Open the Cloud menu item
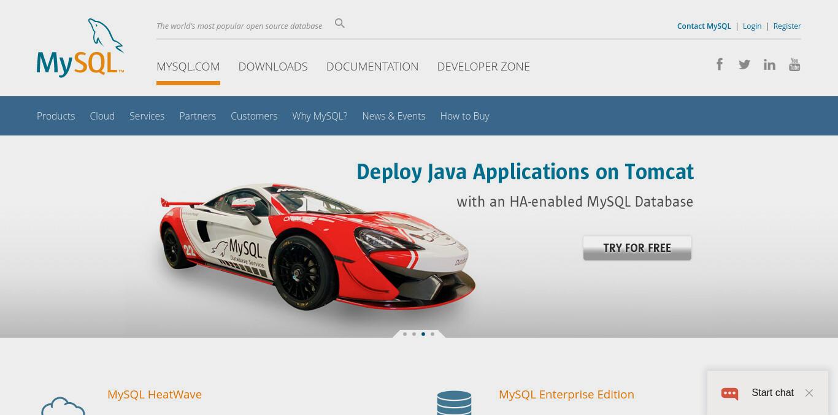This screenshot has width=838, height=415. [102, 116]
